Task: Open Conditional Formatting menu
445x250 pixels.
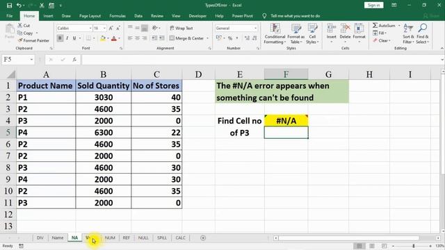Action: [x=275, y=34]
